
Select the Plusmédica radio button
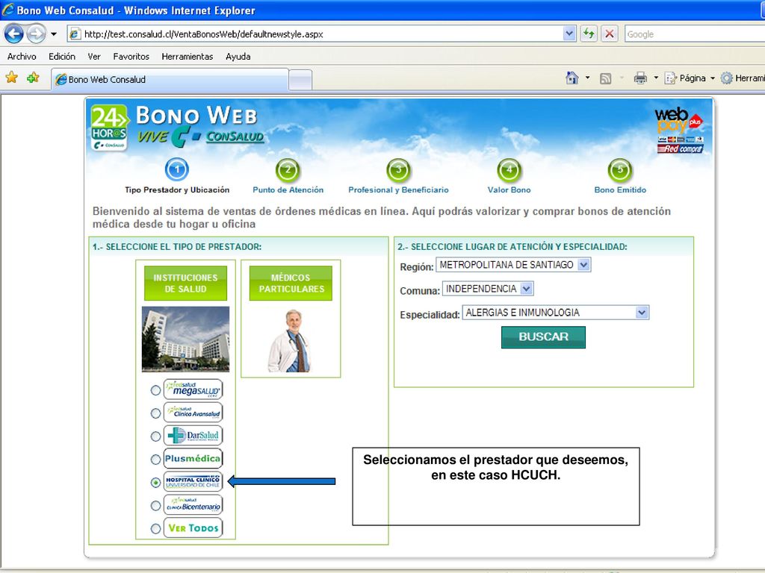click(155, 459)
